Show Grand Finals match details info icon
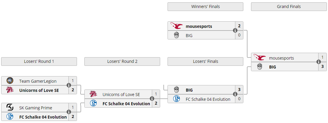328x123 pixels. (x=319, y=62)
